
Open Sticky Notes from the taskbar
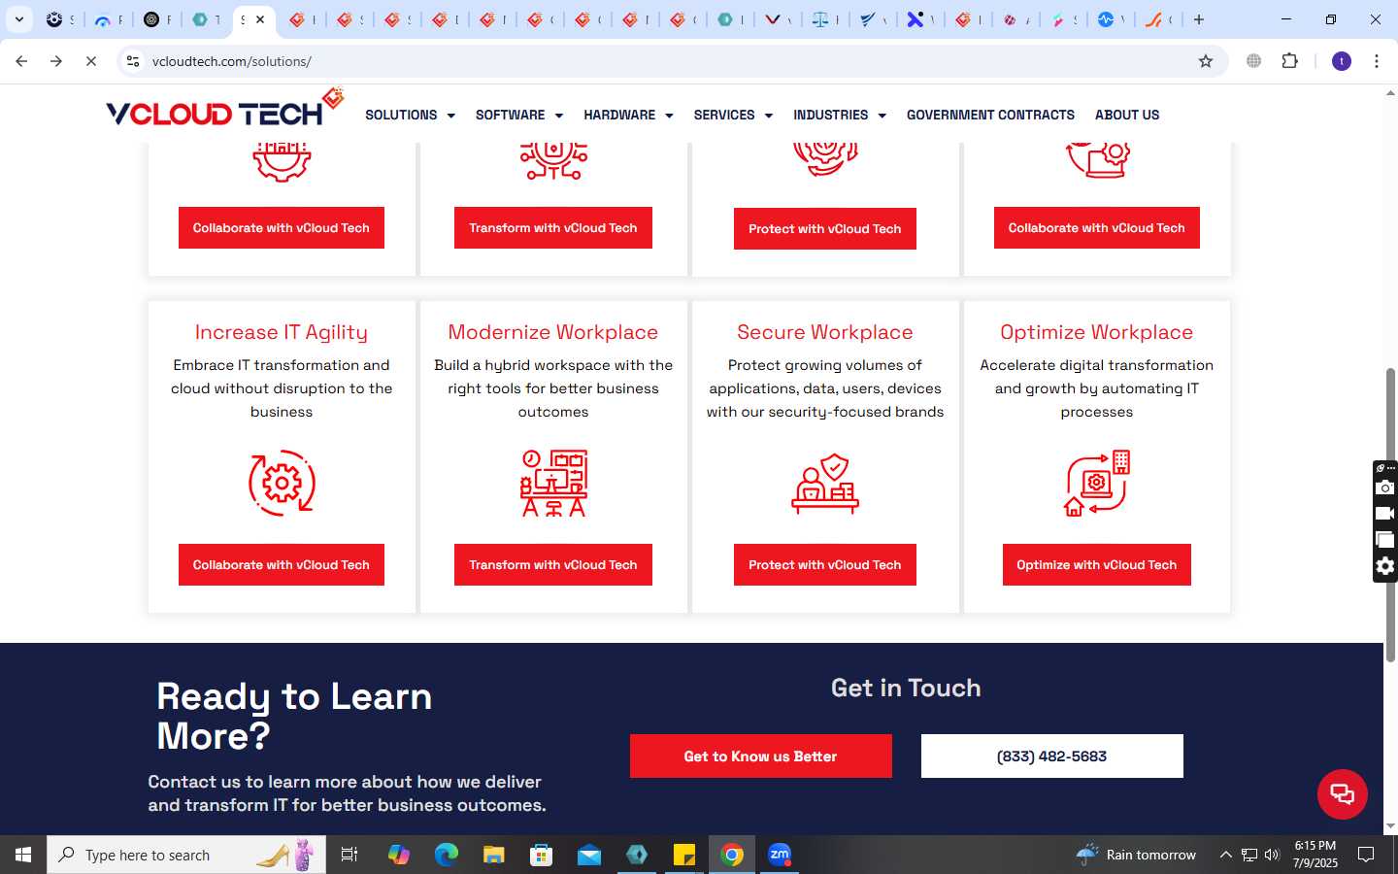coord(684,855)
